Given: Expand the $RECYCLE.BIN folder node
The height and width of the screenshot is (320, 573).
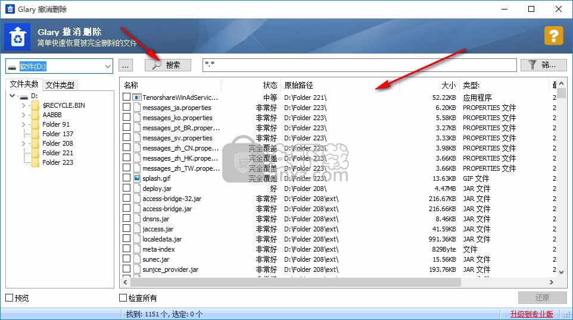Looking at the screenshot, I should 23,105.
